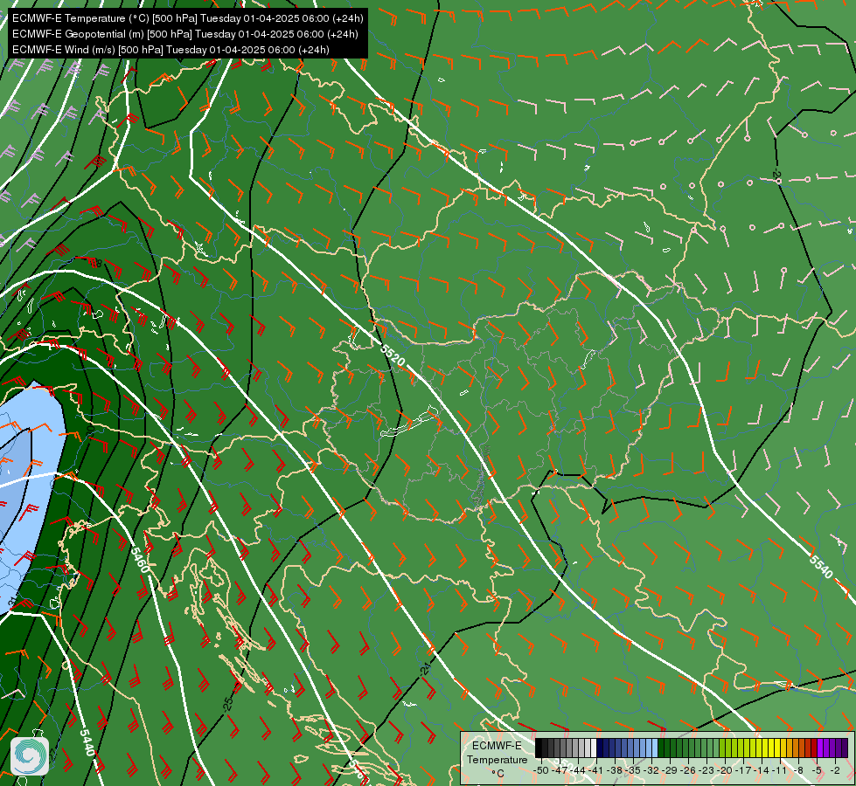Click the -11 legend tick label

[779, 770]
